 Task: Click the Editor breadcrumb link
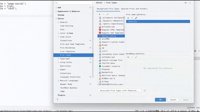point(99,3)
